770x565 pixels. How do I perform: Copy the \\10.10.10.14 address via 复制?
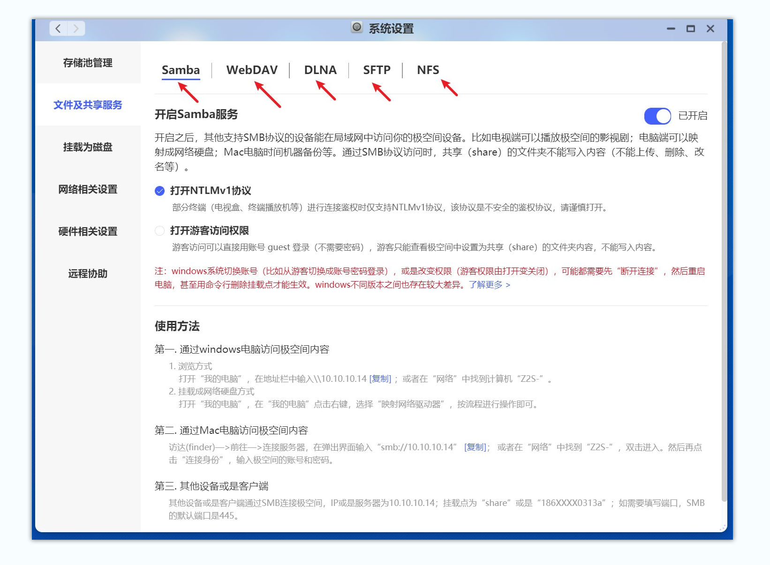coord(380,379)
